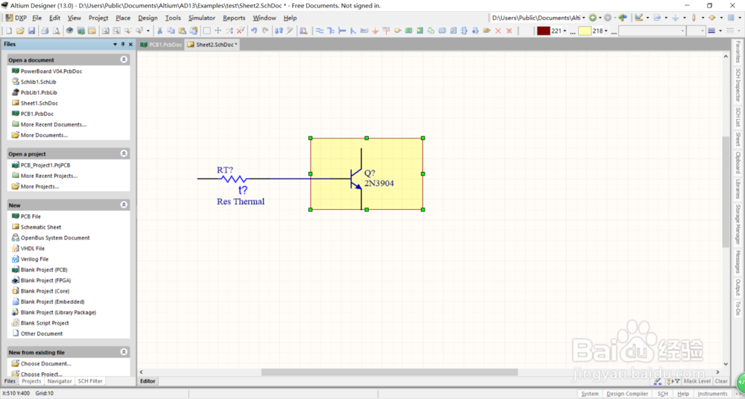Create a new document from the toolbar

[x=9, y=31]
